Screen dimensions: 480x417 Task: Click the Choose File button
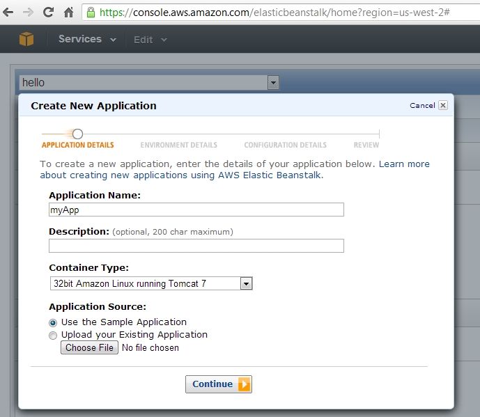point(89,347)
